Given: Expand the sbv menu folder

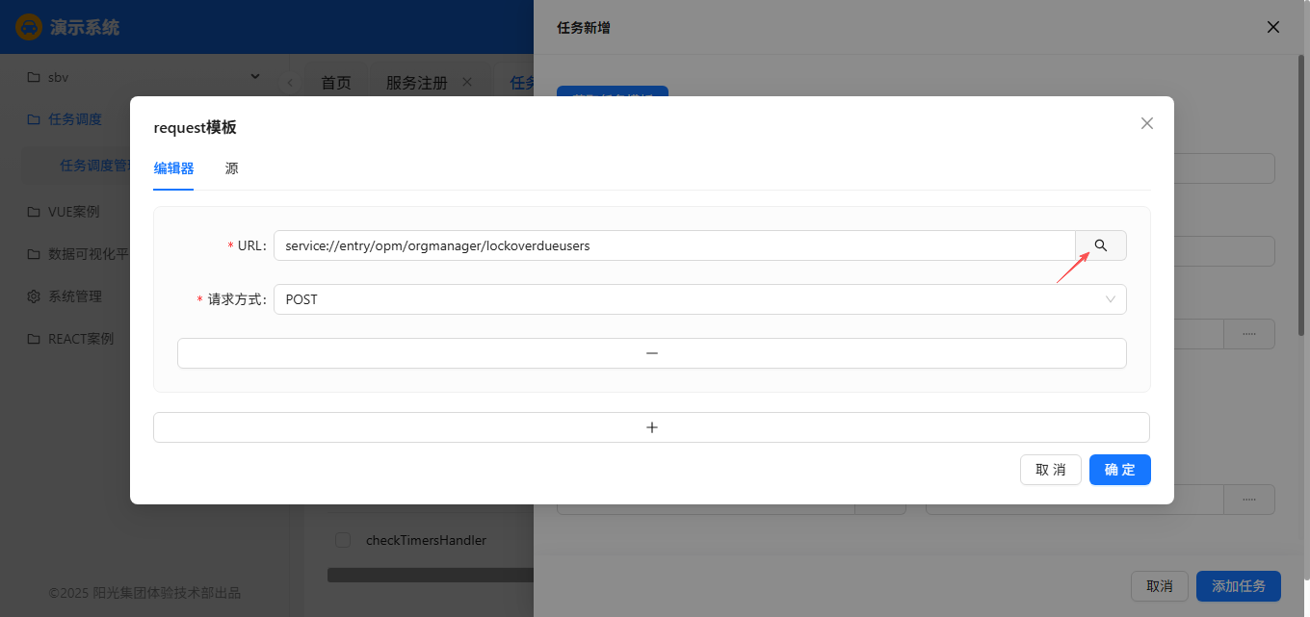Looking at the screenshot, I should coord(144,77).
